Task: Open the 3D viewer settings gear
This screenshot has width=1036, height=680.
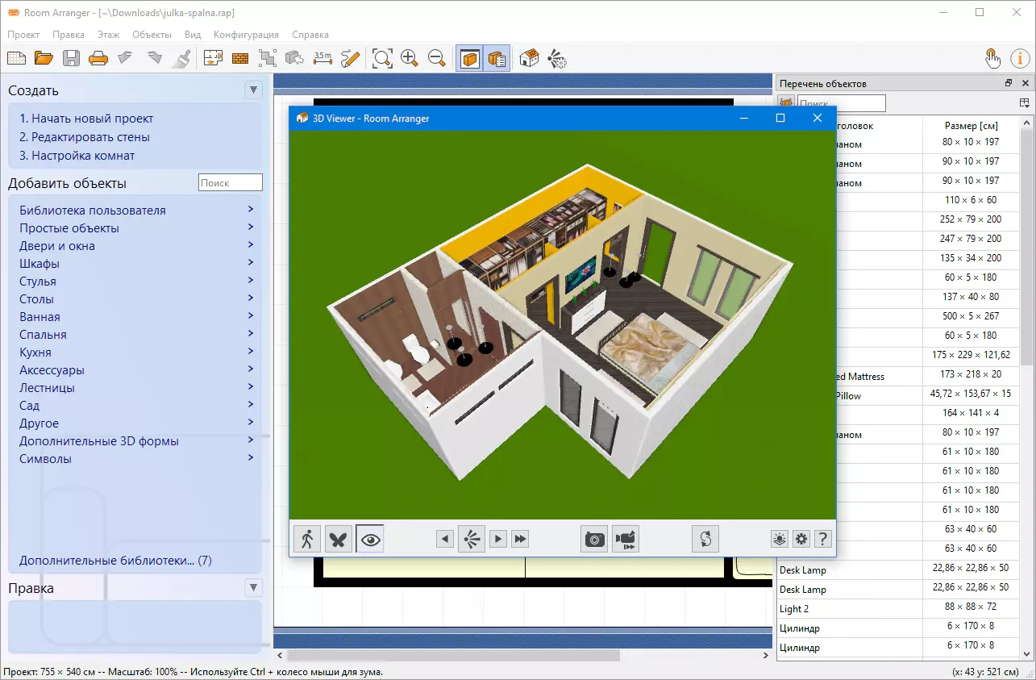Action: pos(801,539)
